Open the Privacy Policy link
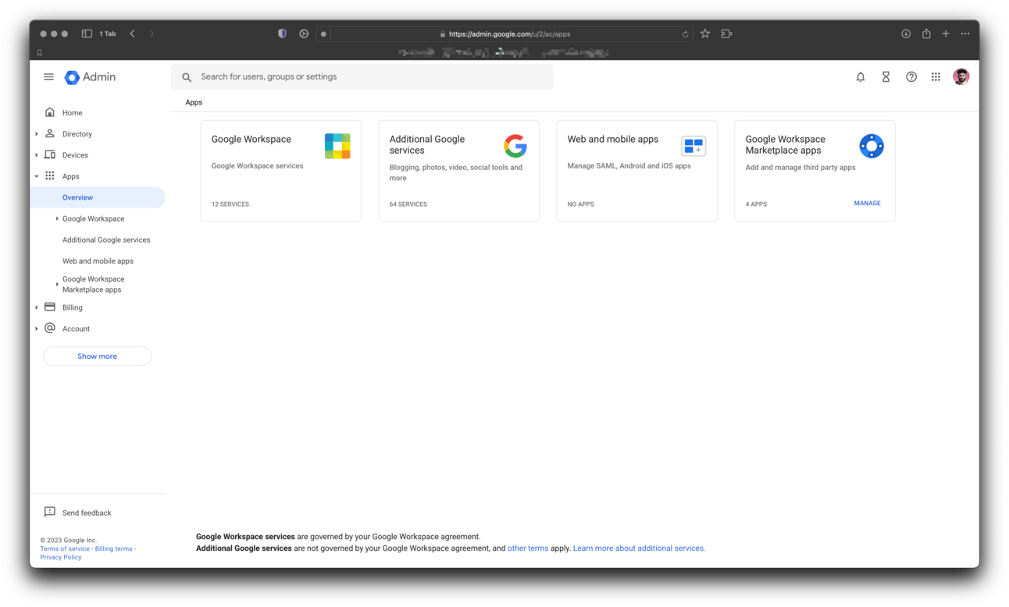1009x607 pixels. coord(61,557)
